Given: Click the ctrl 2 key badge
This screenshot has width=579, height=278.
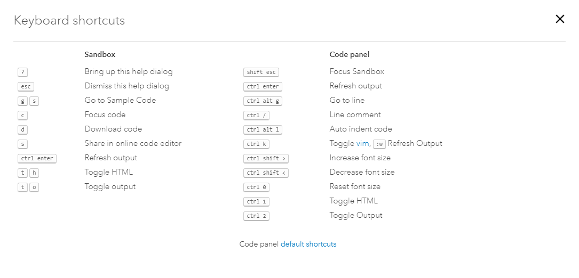Looking at the screenshot, I should pyautogui.click(x=256, y=216).
